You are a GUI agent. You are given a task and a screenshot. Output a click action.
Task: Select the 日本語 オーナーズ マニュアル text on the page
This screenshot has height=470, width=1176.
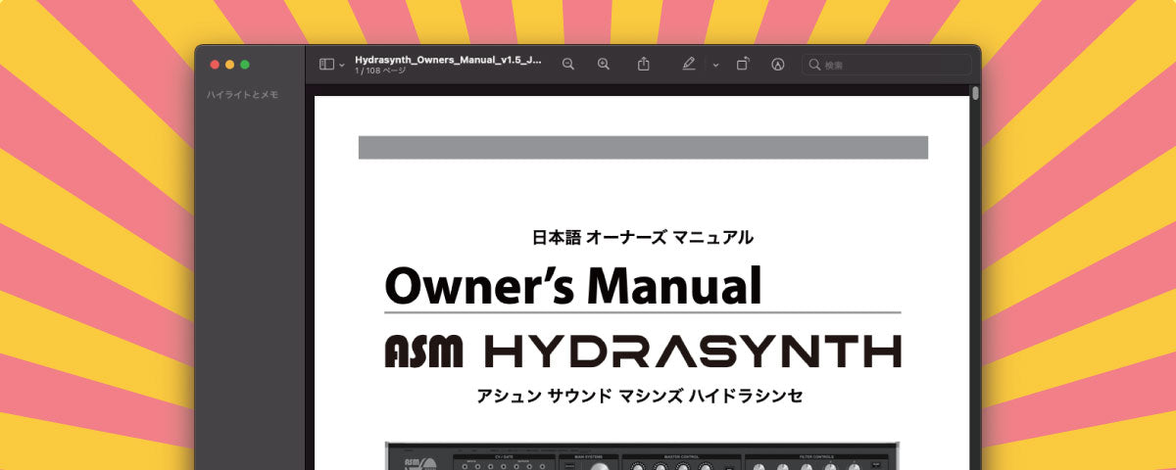point(643,237)
